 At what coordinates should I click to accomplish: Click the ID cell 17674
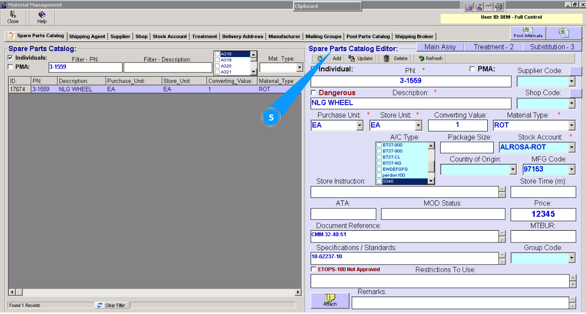[20, 89]
